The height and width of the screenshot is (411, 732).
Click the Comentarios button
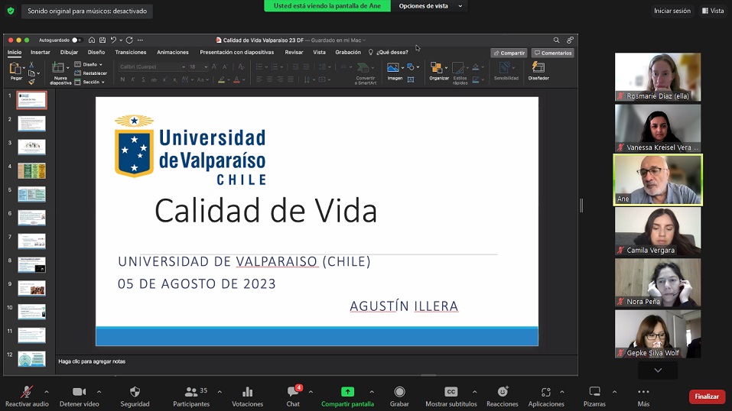tap(553, 53)
